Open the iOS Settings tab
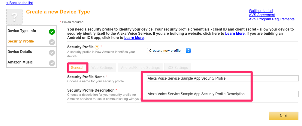The image size is (302, 126). [x=178, y=68]
